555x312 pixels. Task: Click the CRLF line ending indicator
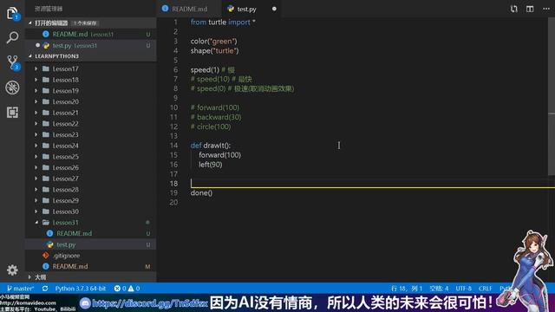485,289
